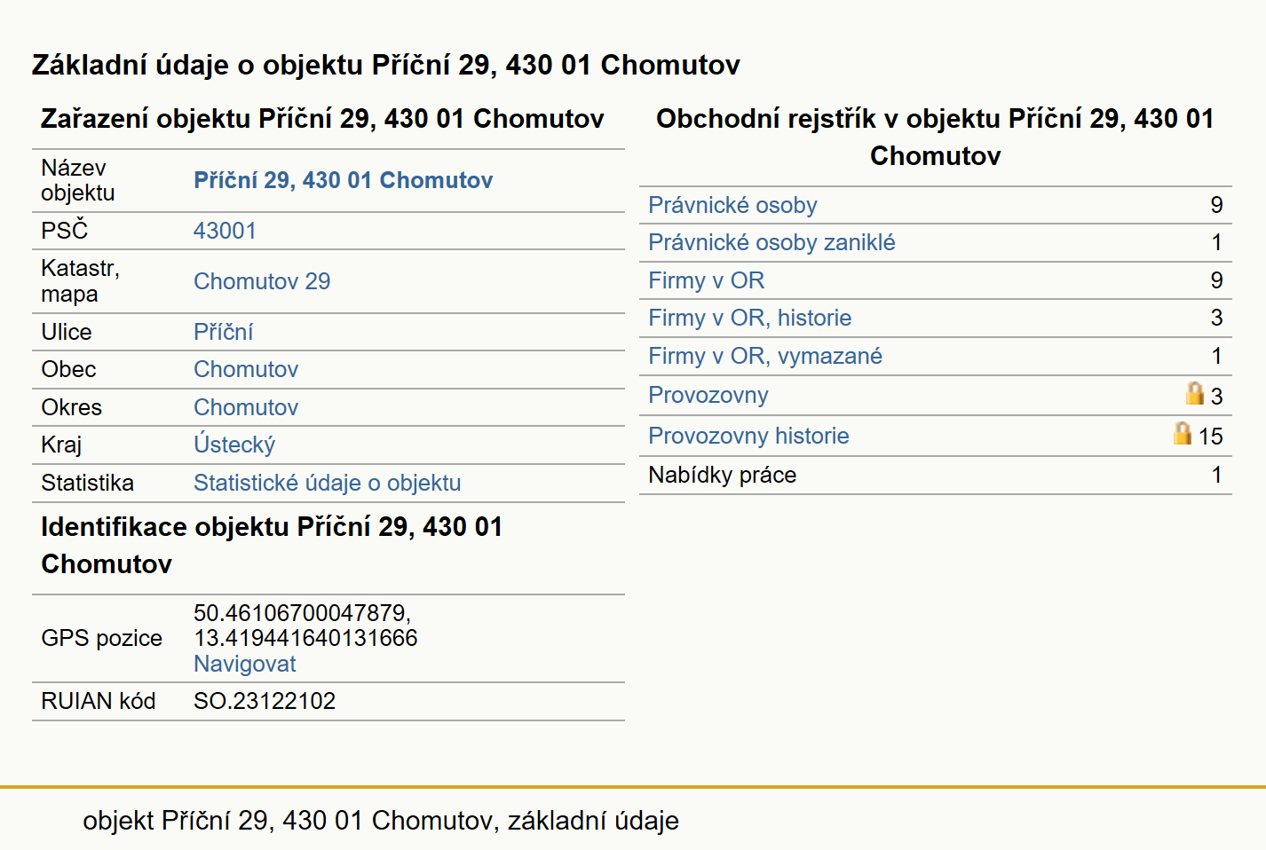Open Firmy v OR, vymazané link

(765, 356)
